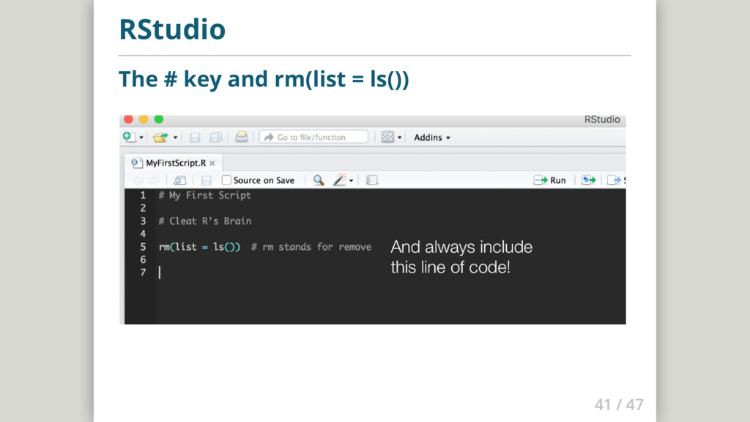Click the Save icon in main toolbar
Viewport: 750px width, 422px height.
point(195,138)
